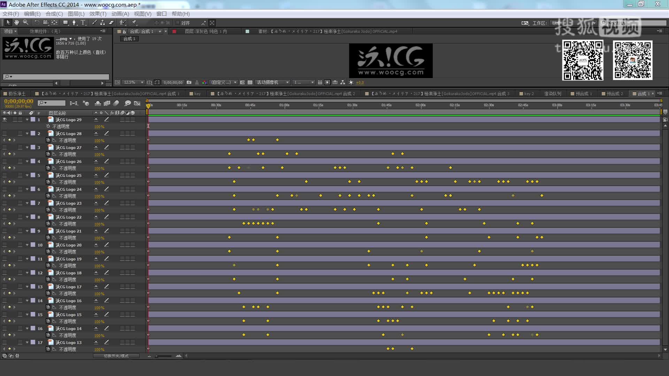Show channel and color management icon
669x376 pixels.
pos(204,83)
